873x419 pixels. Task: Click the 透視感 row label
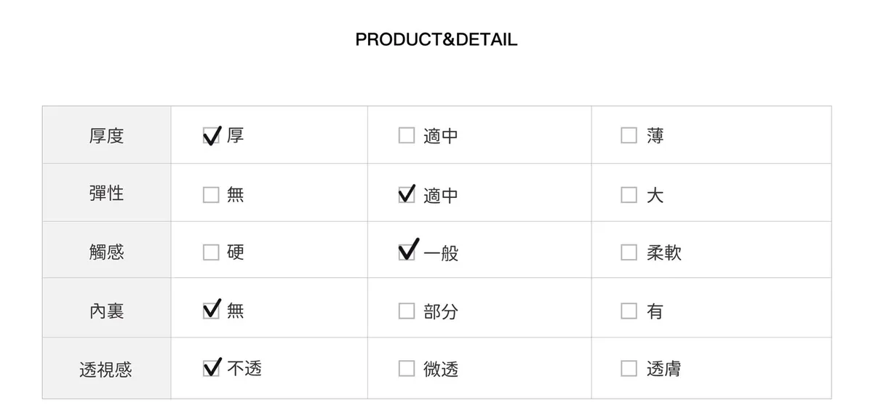pos(106,370)
